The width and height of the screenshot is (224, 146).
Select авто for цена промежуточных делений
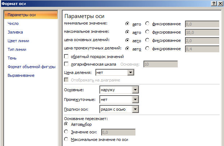pyautogui.click(x=127, y=49)
